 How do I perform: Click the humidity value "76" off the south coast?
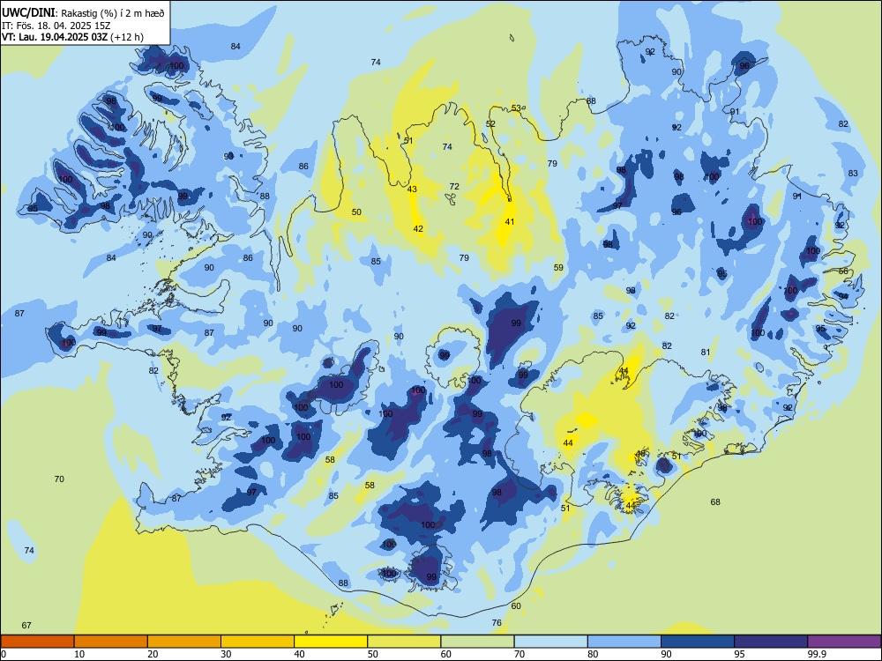pyautogui.click(x=497, y=622)
